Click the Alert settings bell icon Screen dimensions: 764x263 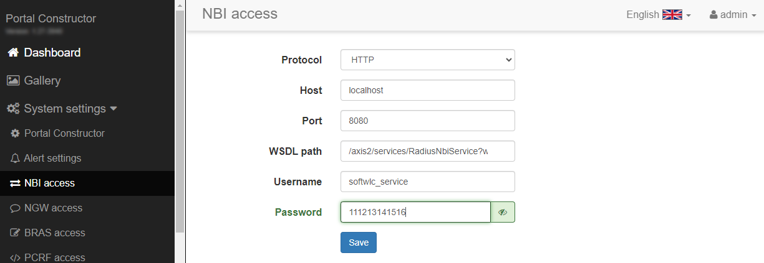[x=16, y=159]
